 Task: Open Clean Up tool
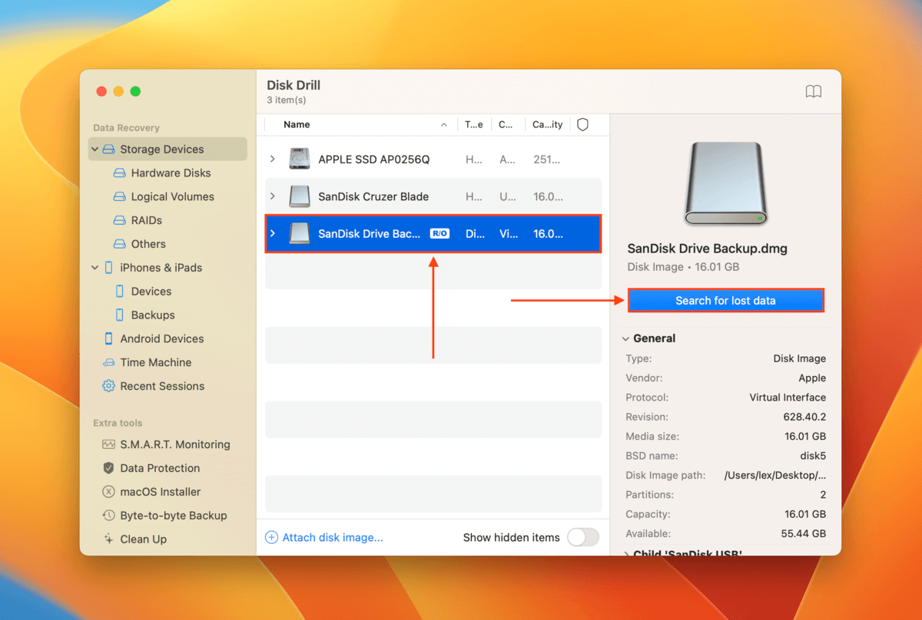[144, 540]
